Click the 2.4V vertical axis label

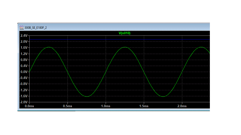point(24,36)
